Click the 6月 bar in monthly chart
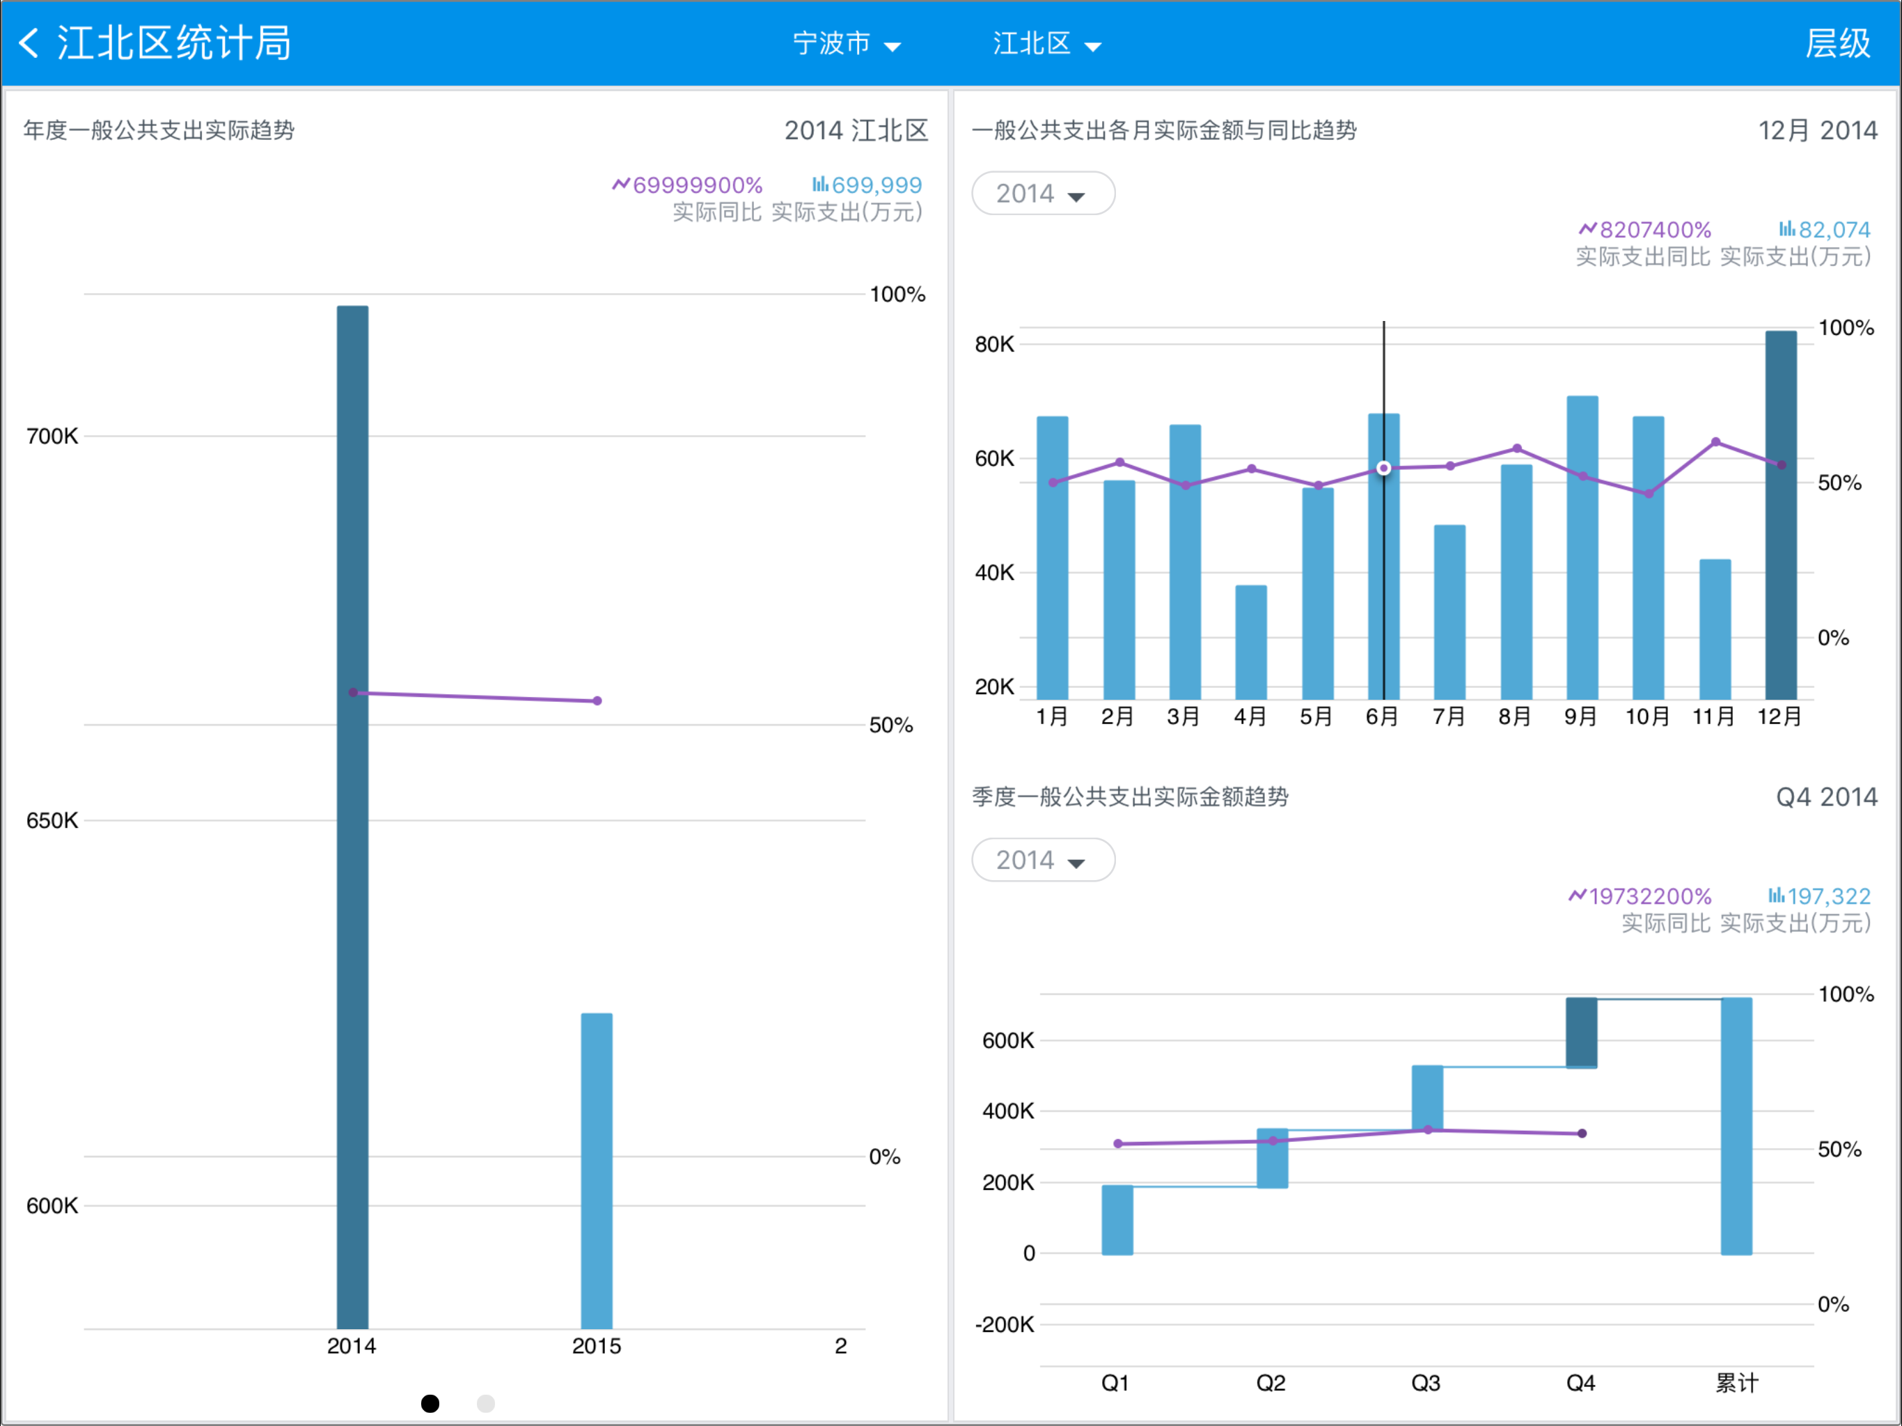The width and height of the screenshot is (1902, 1426). (1383, 556)
